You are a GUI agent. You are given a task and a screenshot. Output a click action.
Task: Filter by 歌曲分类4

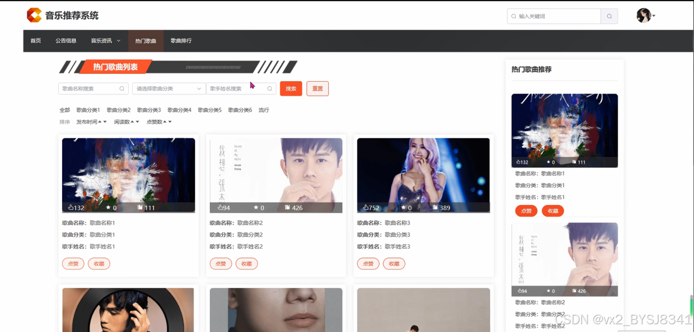[179, 110]
